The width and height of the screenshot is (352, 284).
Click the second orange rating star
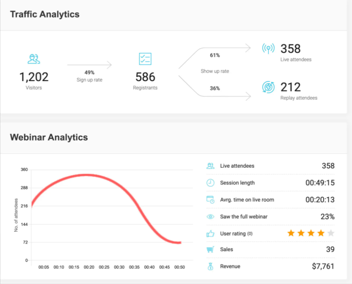301,233
